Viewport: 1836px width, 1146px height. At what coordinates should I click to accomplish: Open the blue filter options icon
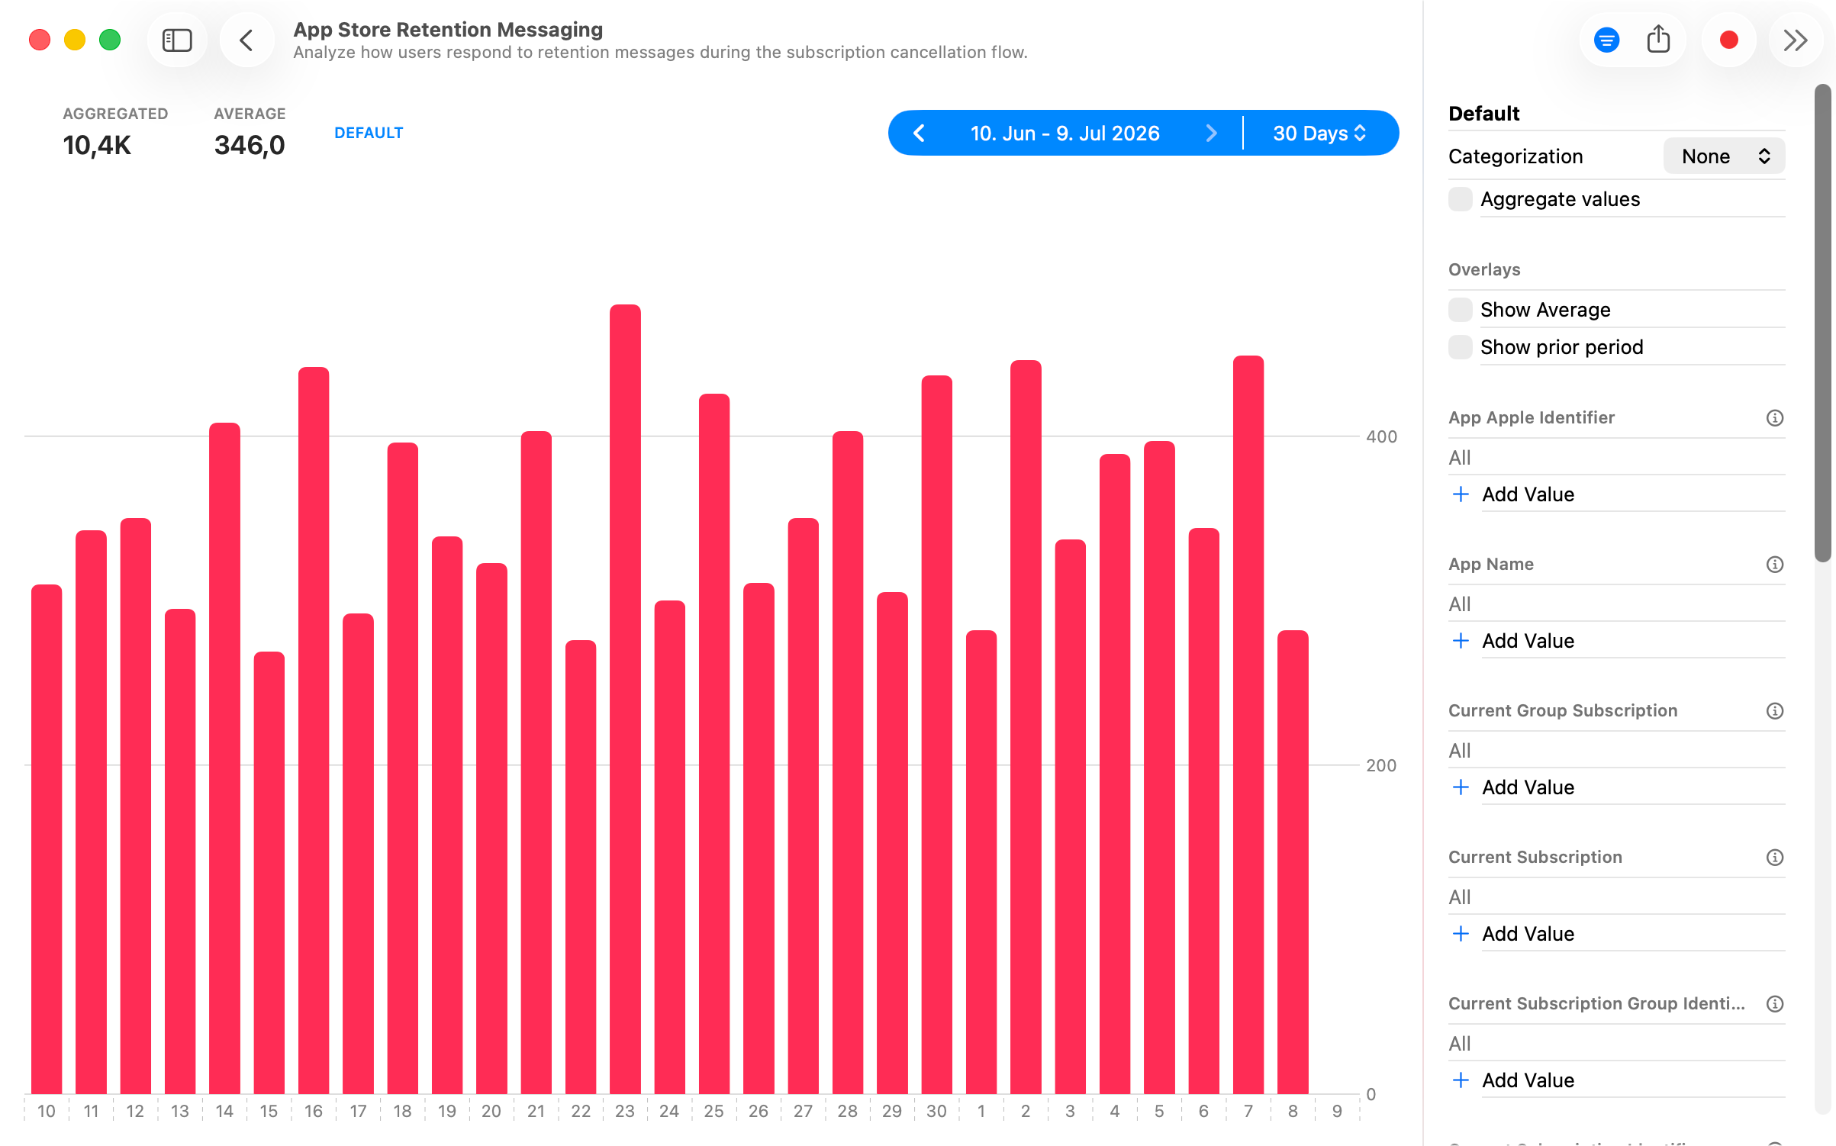[x=1606, y=40]
